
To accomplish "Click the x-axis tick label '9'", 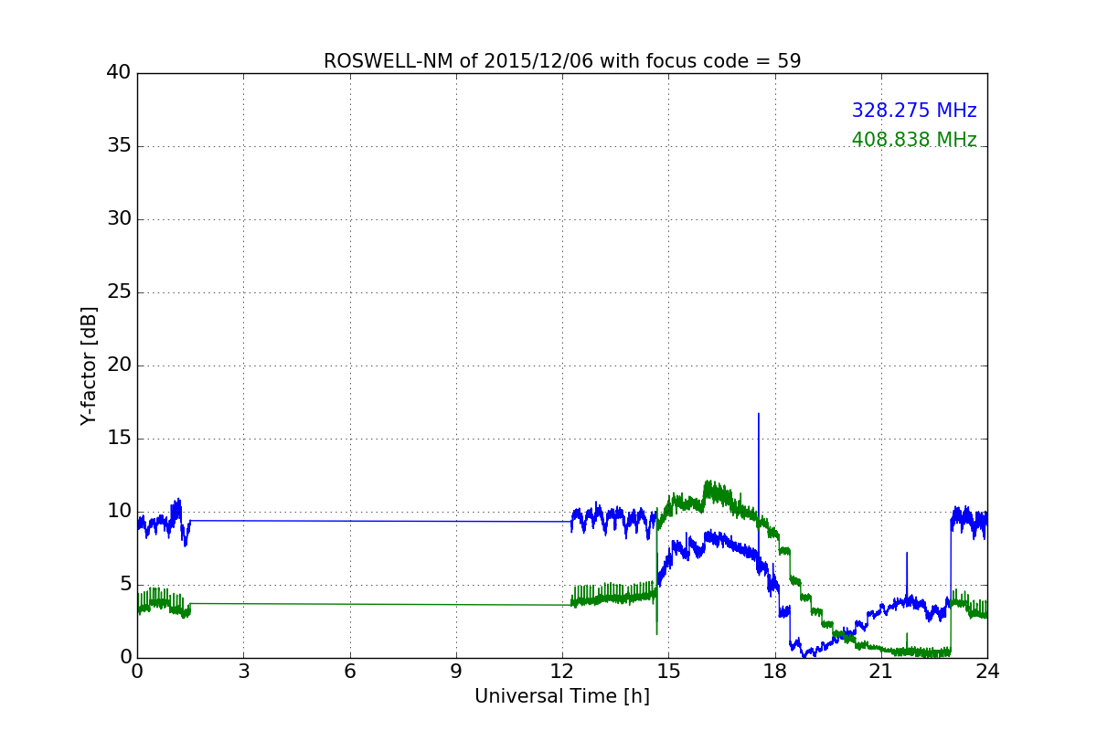I will tap(456, 672).
